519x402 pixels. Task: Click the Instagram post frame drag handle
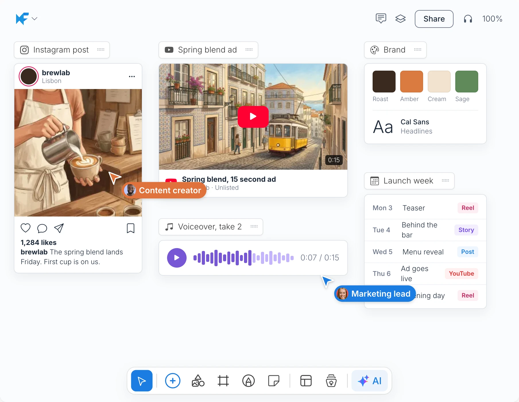click(x=101, y=50)
